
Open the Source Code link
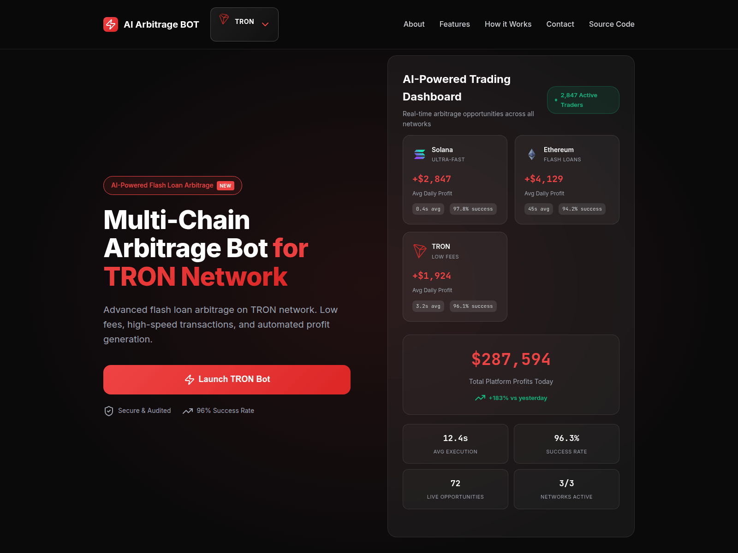point(612,24)
